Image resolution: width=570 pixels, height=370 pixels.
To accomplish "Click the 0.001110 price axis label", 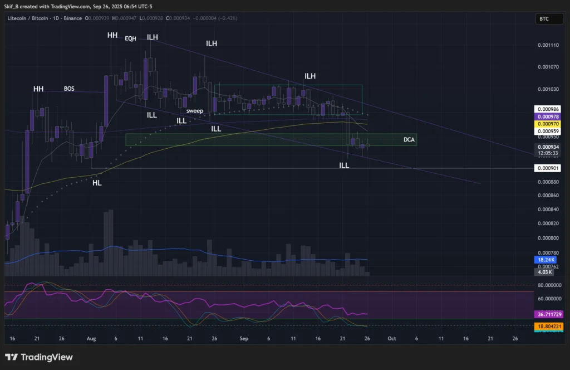I will click(x=548, y=45).
